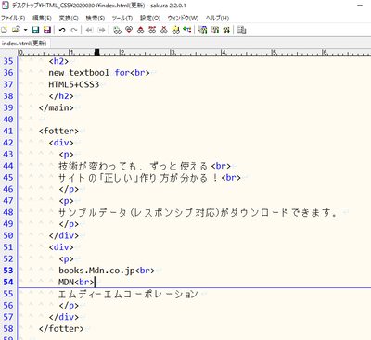Open the ファイル(F) menu
Screen dimensions: 371x340
[x=13, y=18]
